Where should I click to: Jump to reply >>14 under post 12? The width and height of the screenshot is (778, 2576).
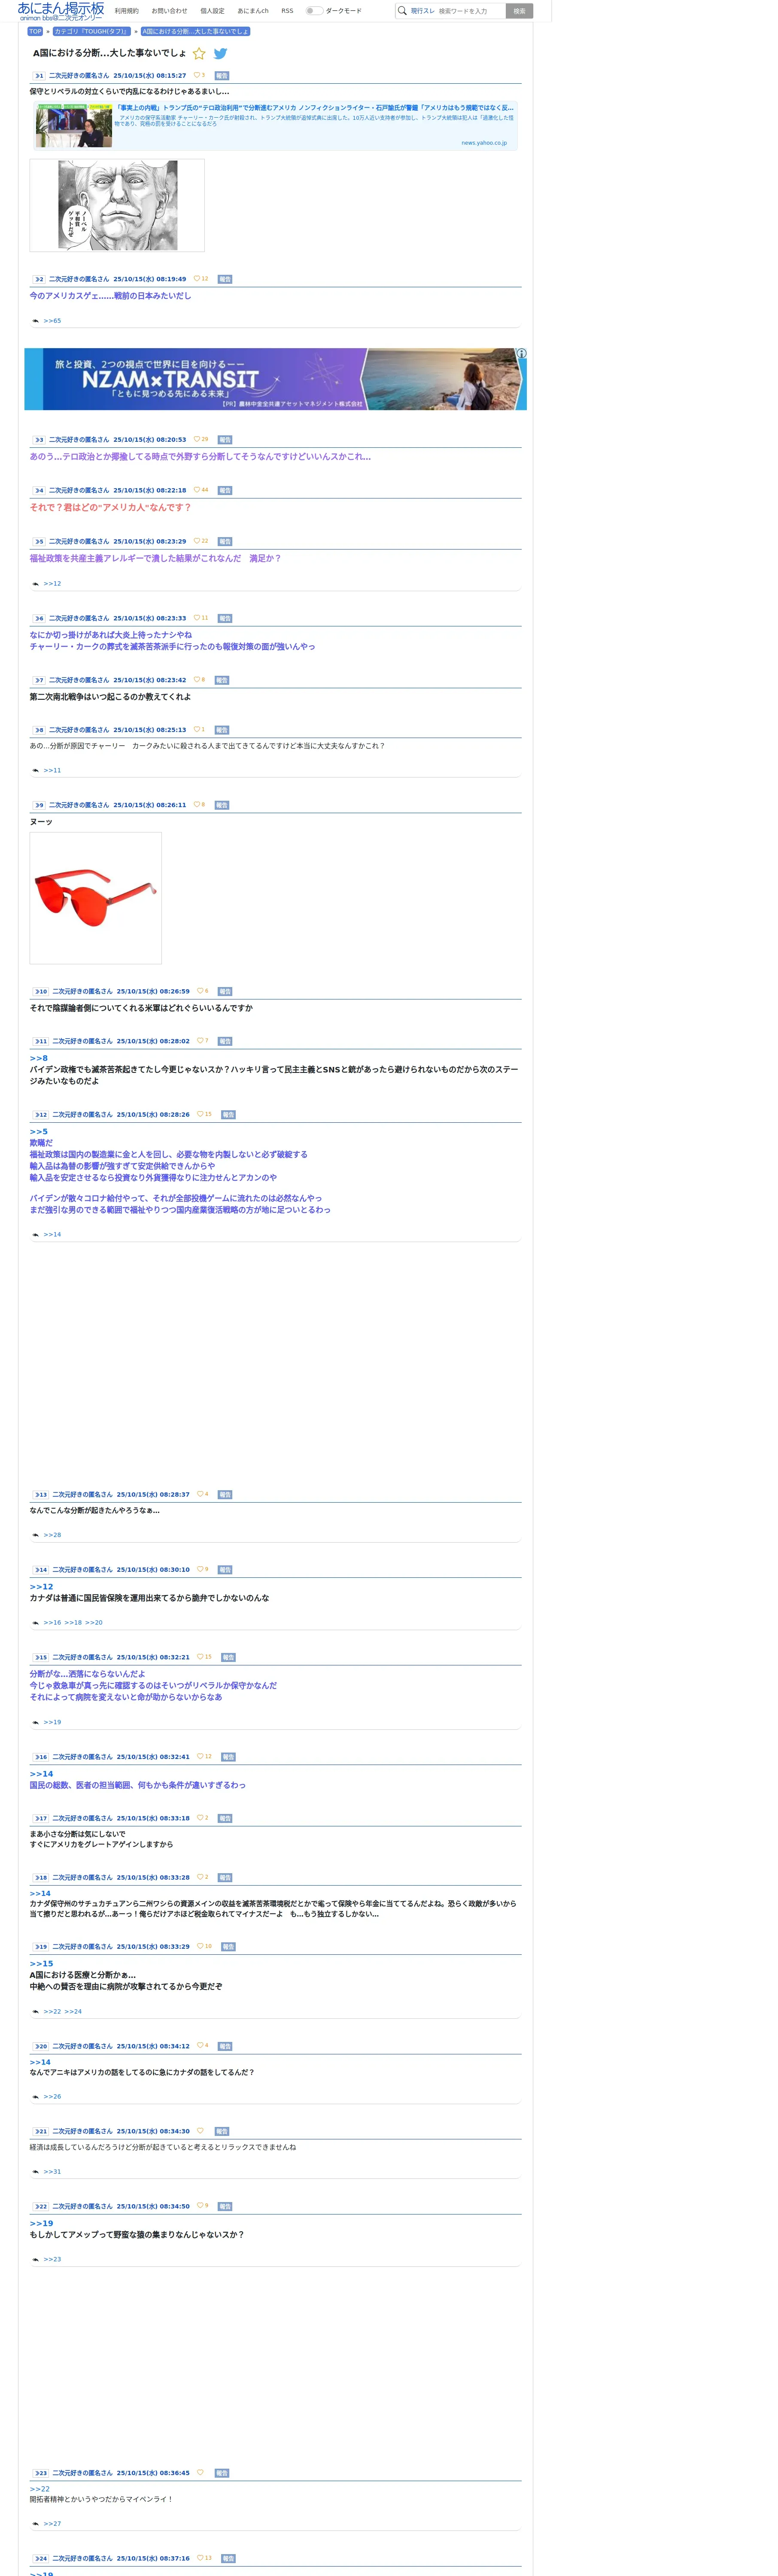(x=52, y=1235)
